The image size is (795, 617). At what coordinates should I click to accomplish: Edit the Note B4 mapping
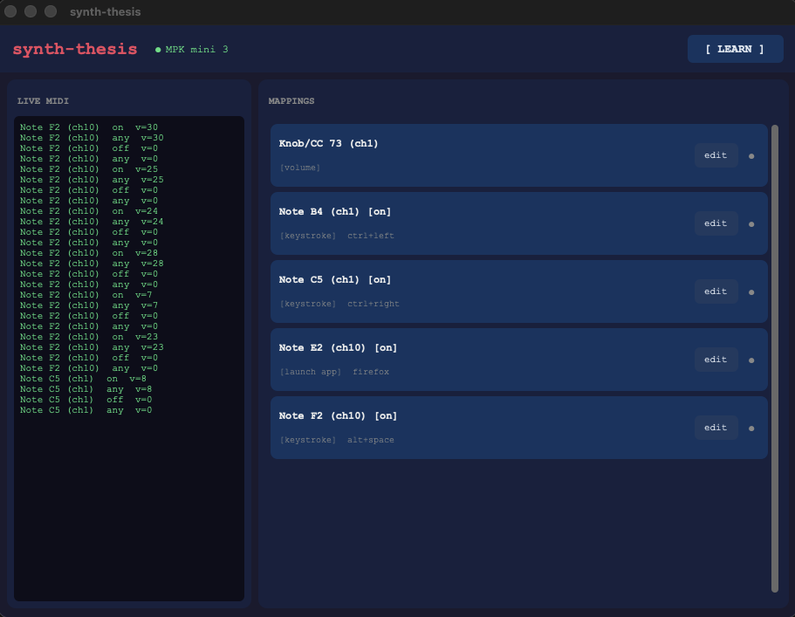716,223
